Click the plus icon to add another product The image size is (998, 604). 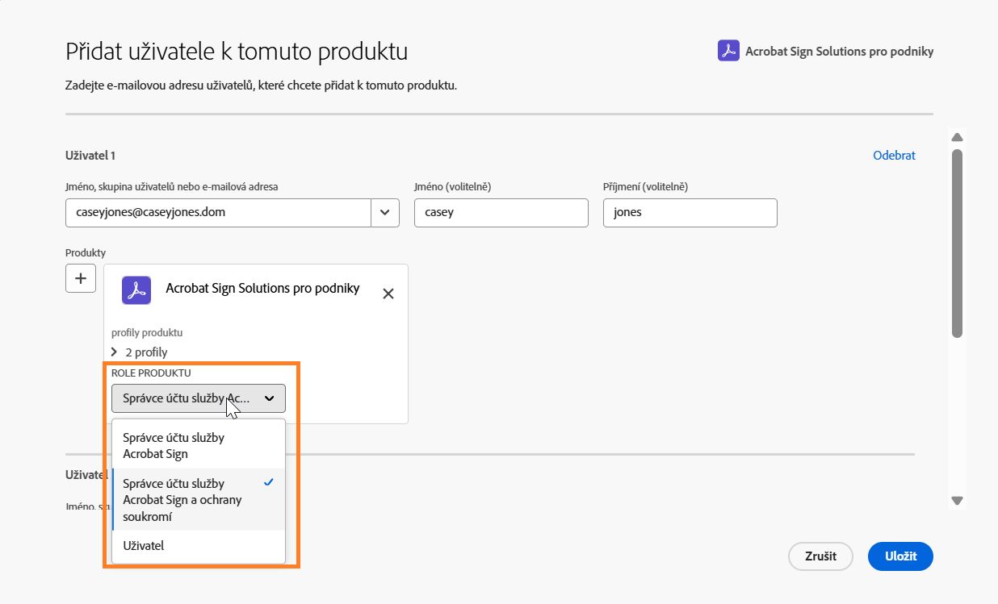coord(80,277)
